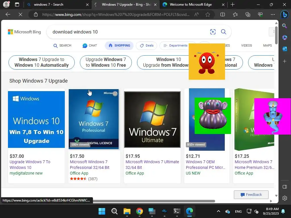Click the address bar URL
Screen dimensions: 291x218
pyautogui.click(x=116, y=14)
